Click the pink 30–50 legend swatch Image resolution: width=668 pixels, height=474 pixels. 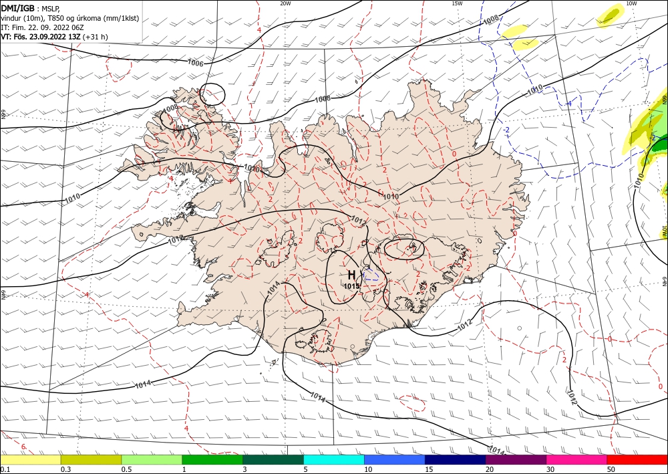click(x=577, y=459)
